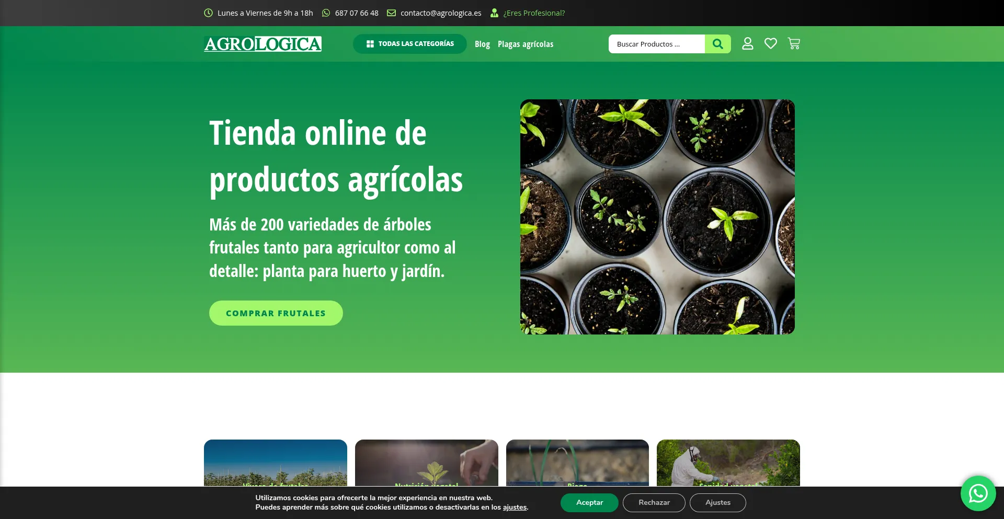Reject cookies via Rechazar
Screen dimensions: 1004x519
[x=654, y=502]
